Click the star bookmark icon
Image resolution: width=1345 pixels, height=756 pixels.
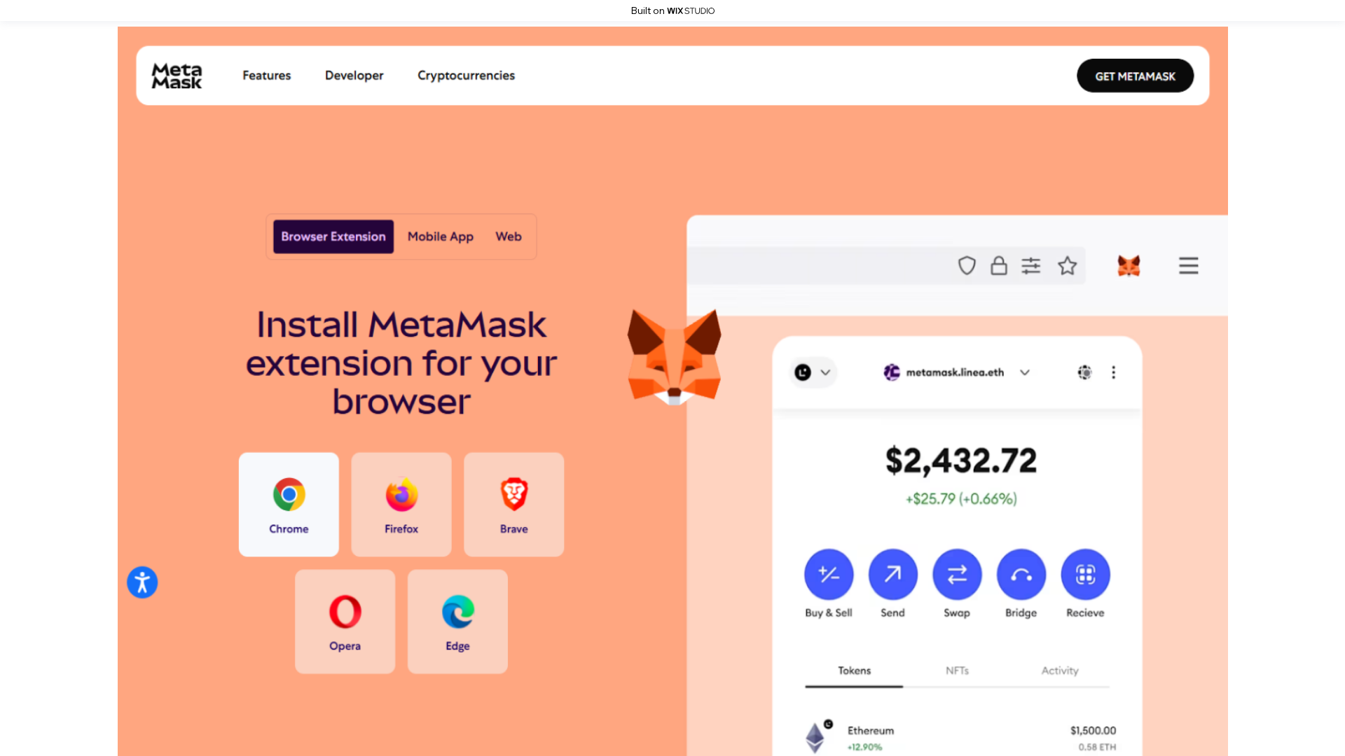1067,266
